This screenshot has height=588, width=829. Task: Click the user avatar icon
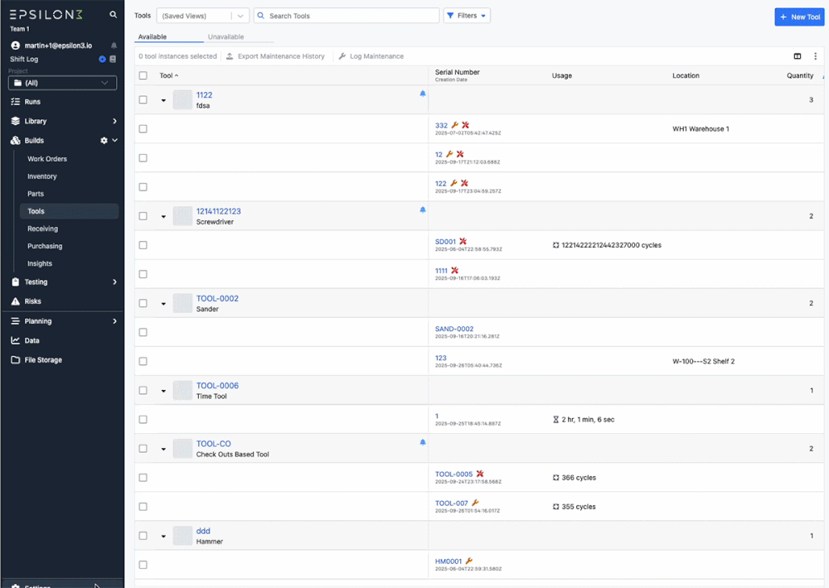tap(15, 46)
